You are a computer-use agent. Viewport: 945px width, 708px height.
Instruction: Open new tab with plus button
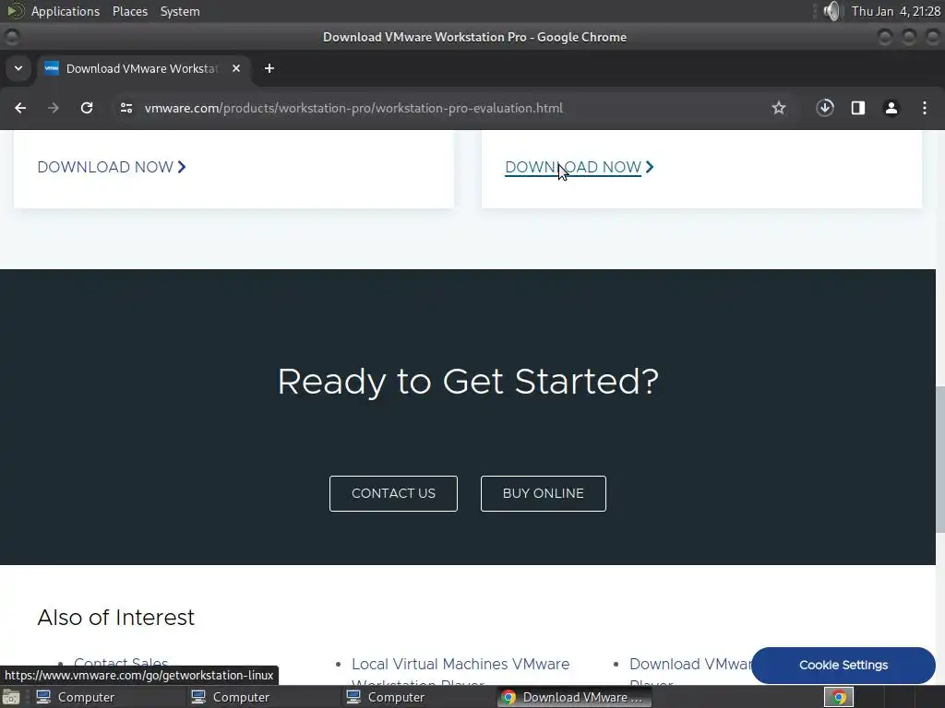(269, 68)
